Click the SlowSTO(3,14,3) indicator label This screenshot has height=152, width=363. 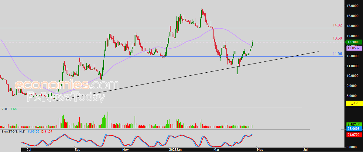coord(14,131)
